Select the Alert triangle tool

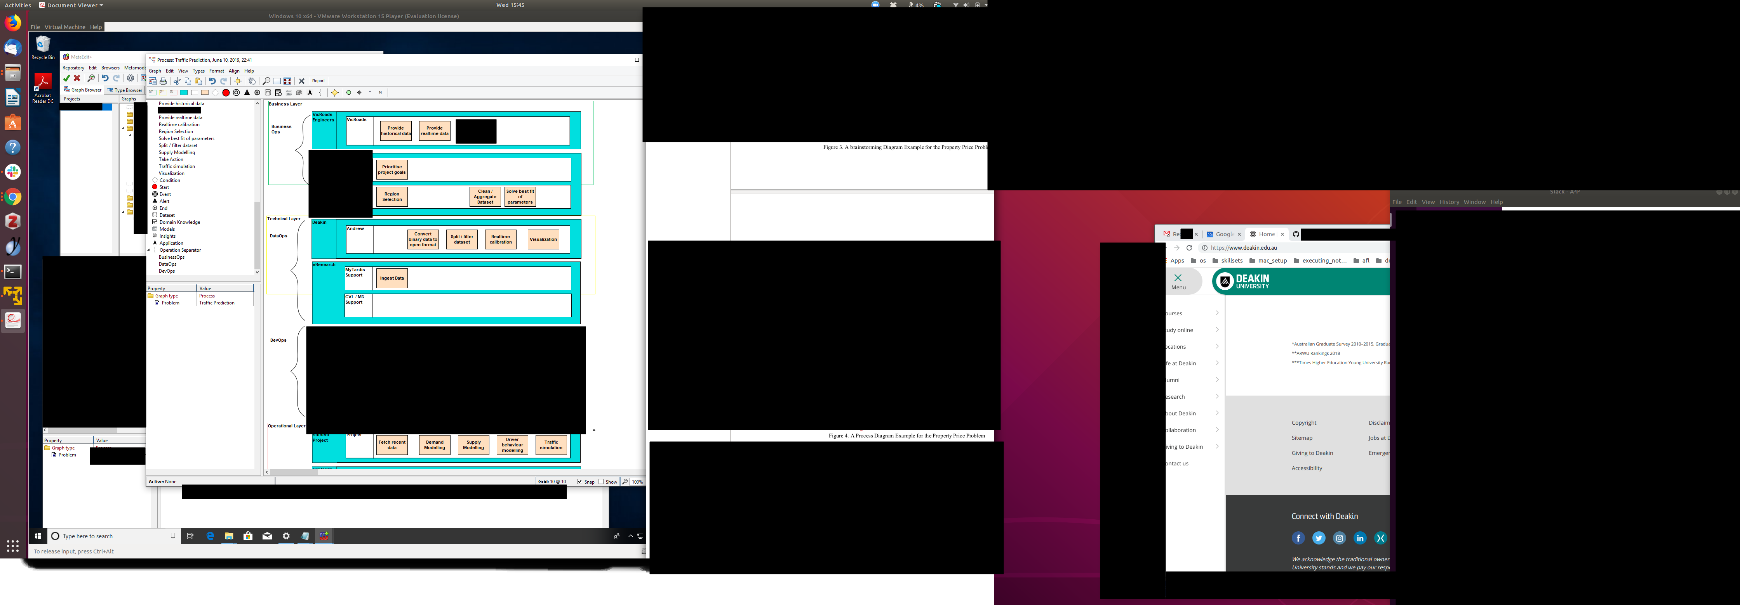click(x=247, y=93)
